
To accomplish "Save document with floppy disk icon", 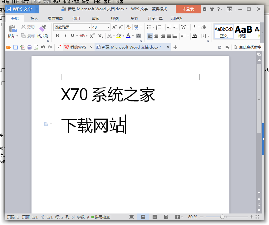I will pyautogui.click(x=15, y=47).
